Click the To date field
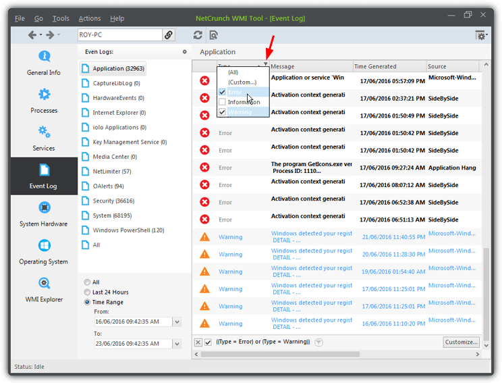This screenshot has height=383, width=502. click(x=133, y=344)
